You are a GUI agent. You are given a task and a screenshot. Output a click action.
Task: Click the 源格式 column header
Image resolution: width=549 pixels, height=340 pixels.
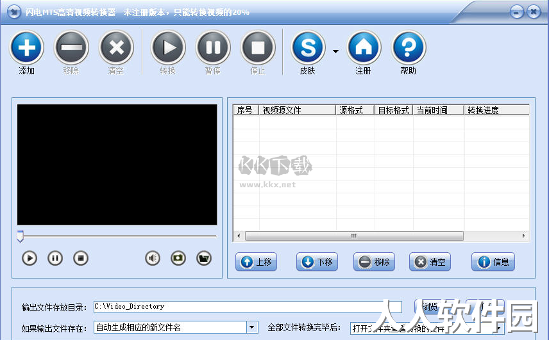click(x=355, y=110)
